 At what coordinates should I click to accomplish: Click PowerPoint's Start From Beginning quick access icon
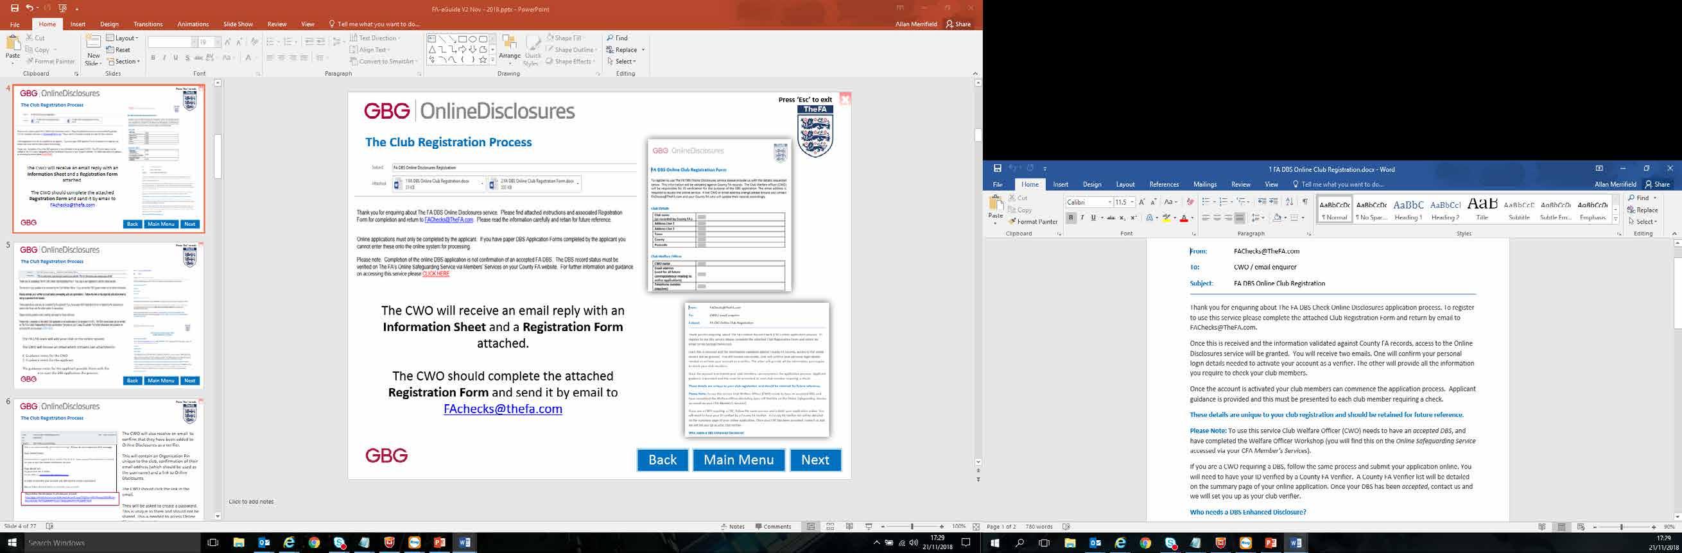click(x=63, y=8)
